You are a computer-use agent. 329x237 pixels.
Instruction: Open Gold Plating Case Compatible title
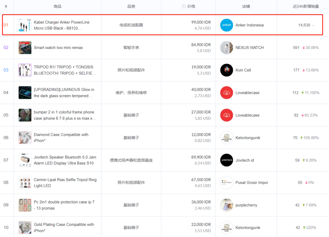pyautogui.click(x=64, y=228)
